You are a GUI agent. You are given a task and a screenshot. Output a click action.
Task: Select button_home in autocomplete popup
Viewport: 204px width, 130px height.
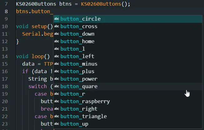pos(77,41)
